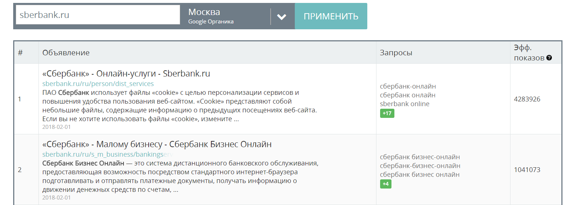Click the 2018-02-01 date in row 2
572x205 pixels.
[56, 198]
